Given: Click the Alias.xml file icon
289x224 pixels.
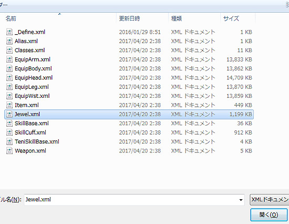Looking at the screenshot, I should [9, 41].
